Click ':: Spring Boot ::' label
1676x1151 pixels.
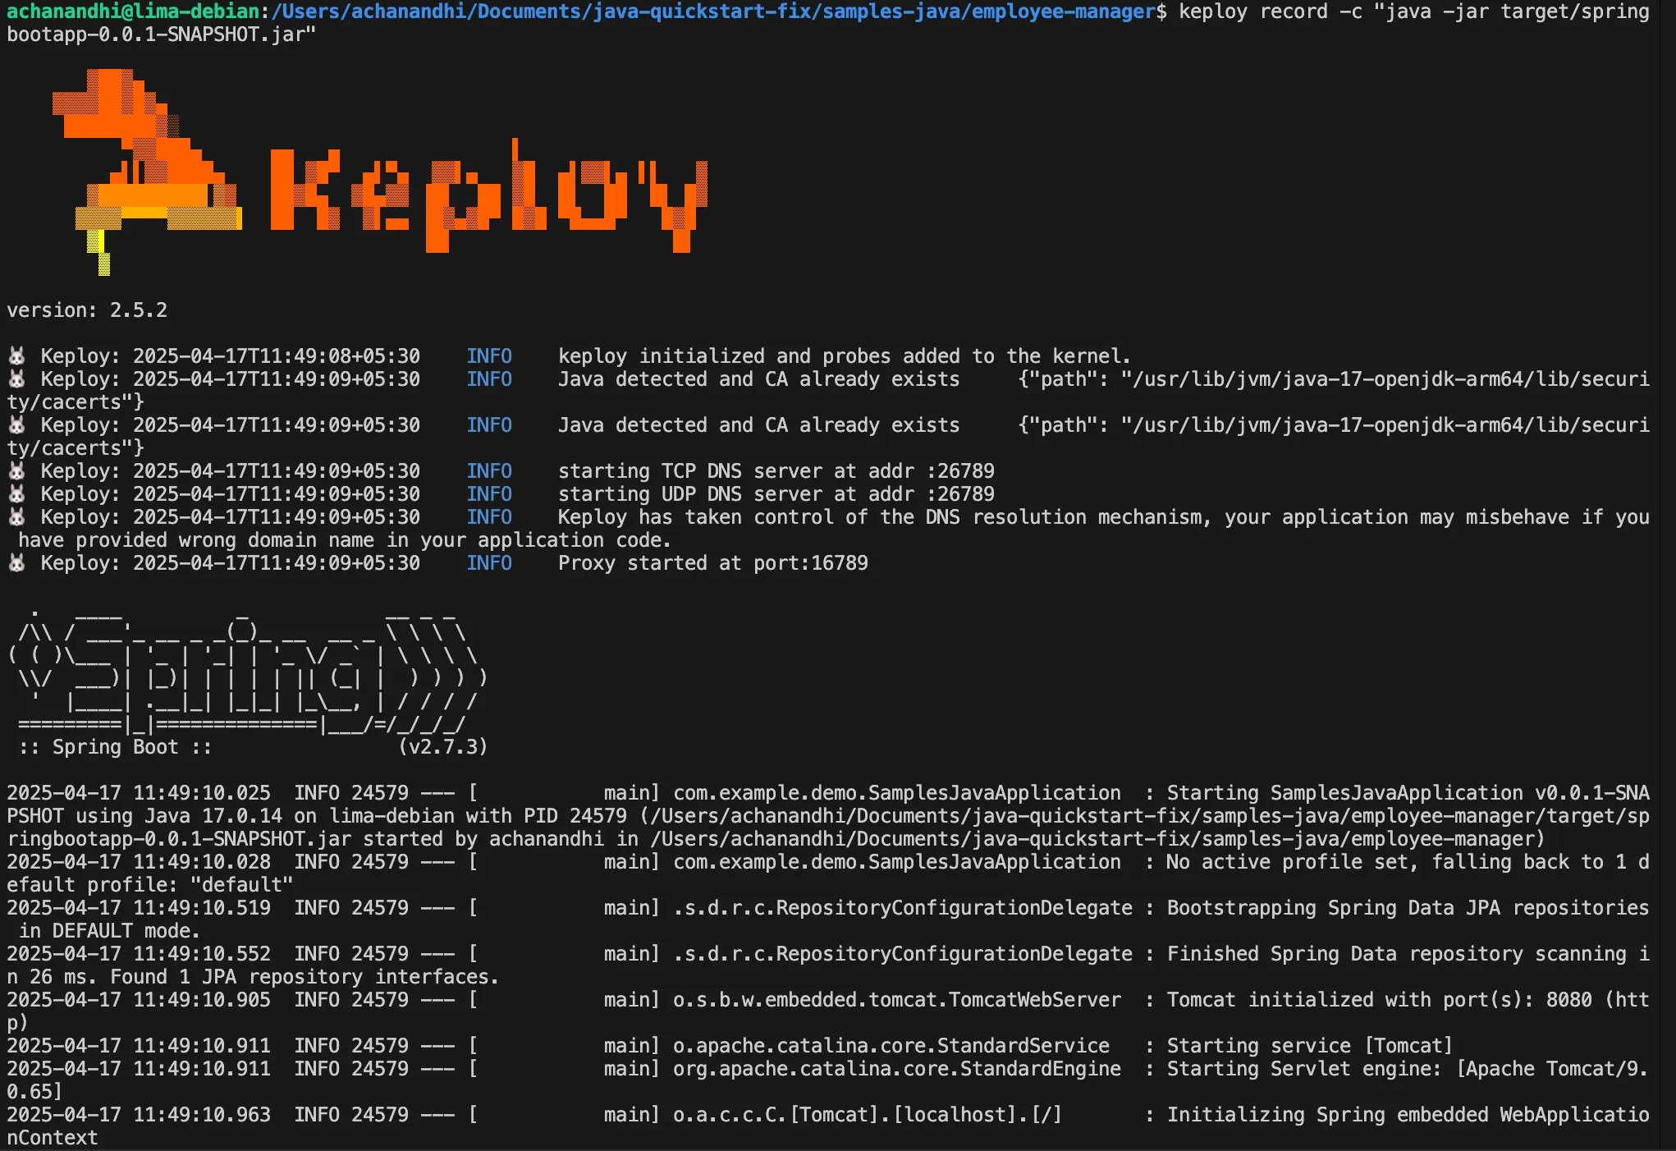click(x=115, y=747)
